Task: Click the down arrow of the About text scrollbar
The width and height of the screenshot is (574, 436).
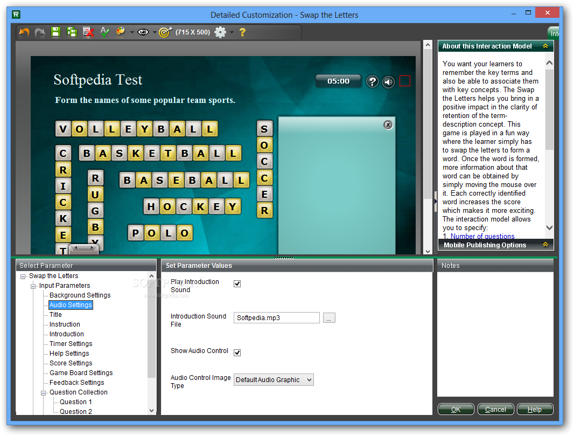Action: [x=549, y=227]
